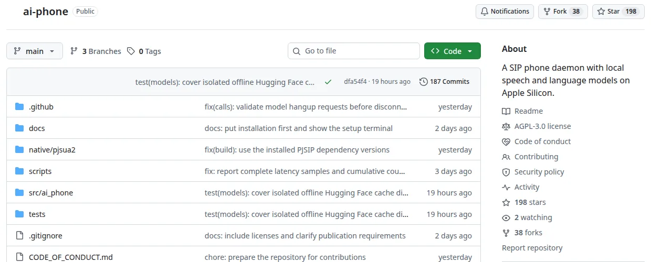The image size is (651, 262).
Task: Open the native/pjsua2 folder
Action: [52, 150]
